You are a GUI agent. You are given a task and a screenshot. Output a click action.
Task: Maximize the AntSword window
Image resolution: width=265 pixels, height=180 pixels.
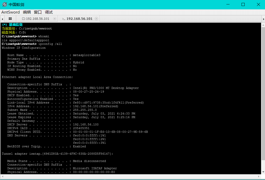pyautogui.click(x=243, y=4)
